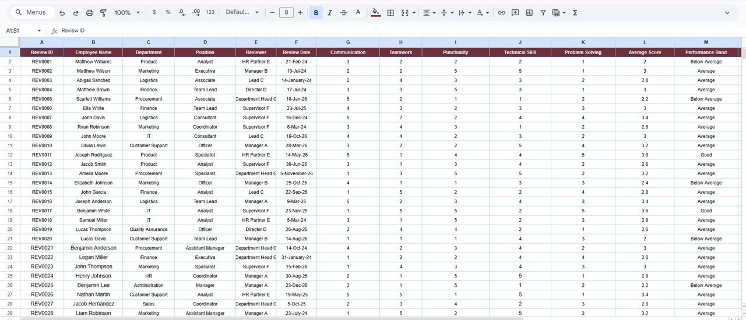Decrease decimal places icon
Image resolution: width=746 pixels, height=320 pixels.
182,12
